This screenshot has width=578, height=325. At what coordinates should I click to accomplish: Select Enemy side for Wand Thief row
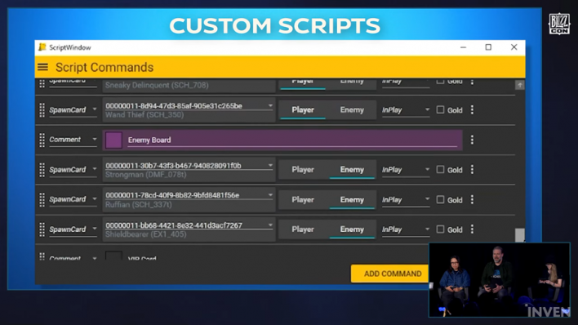[352, 110]
